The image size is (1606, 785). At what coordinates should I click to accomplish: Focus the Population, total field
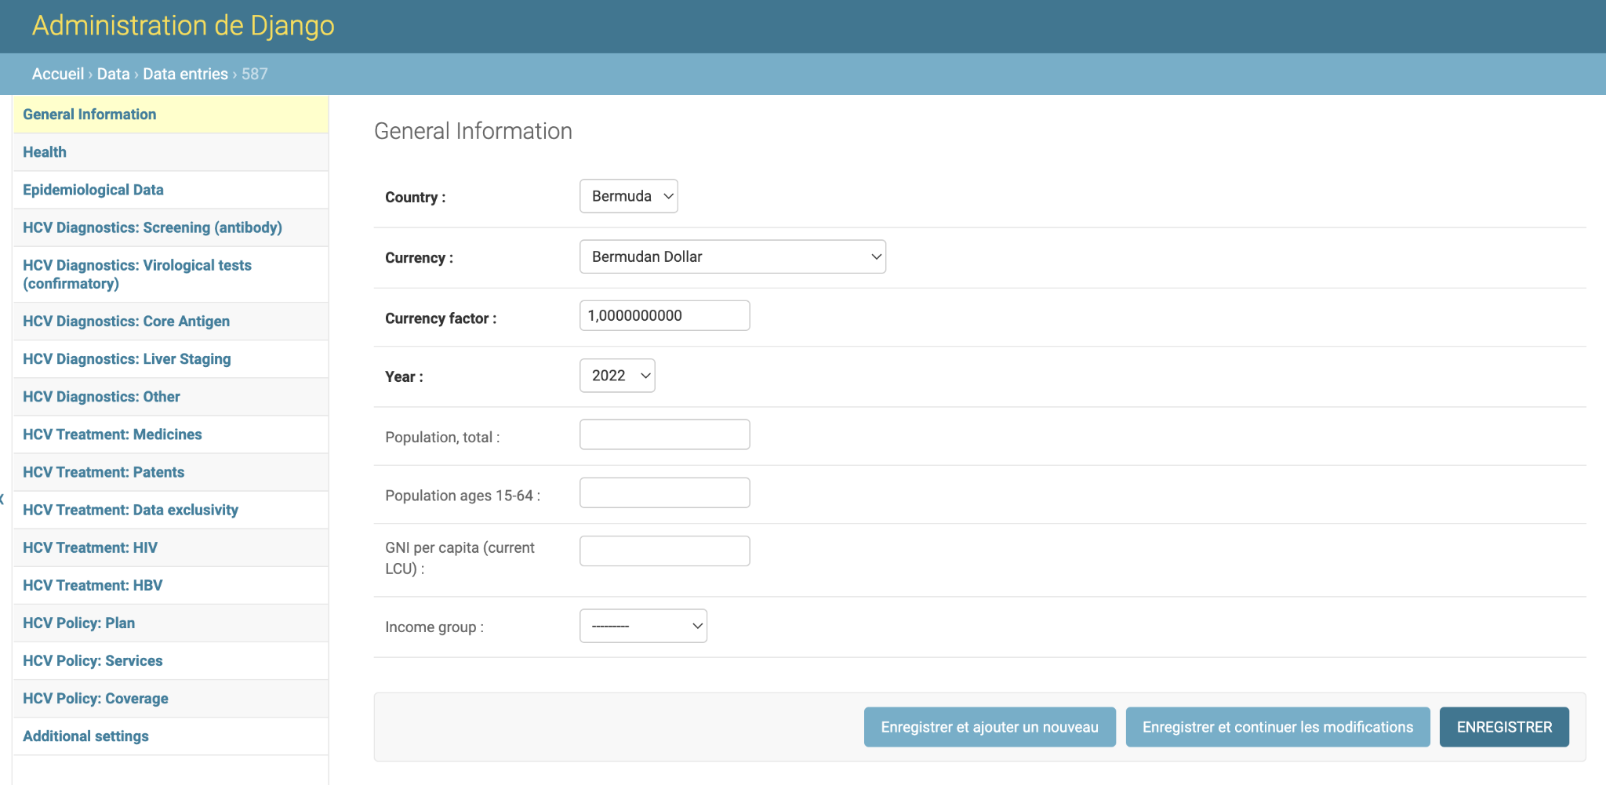tap(664, 434)
